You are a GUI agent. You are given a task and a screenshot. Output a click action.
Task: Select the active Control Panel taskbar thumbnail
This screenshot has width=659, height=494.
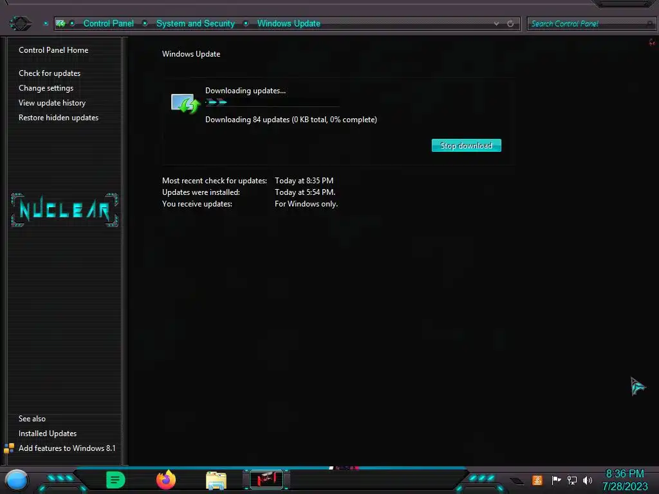click(x=266, y=479)
